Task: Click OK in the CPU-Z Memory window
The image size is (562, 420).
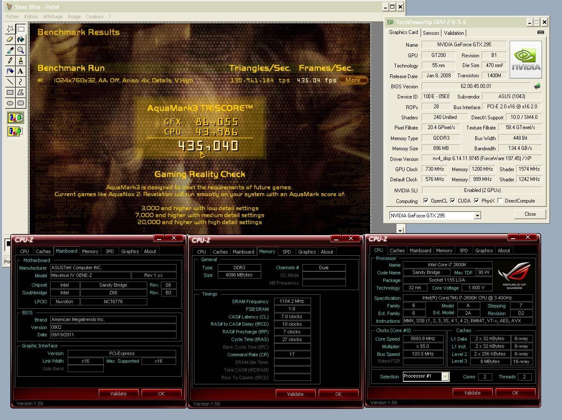Action: click(x=338, y=394)
